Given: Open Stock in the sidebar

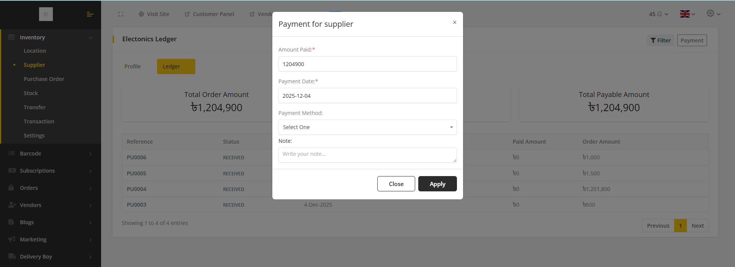Looking at the screenshot, I should coord(31,93).
